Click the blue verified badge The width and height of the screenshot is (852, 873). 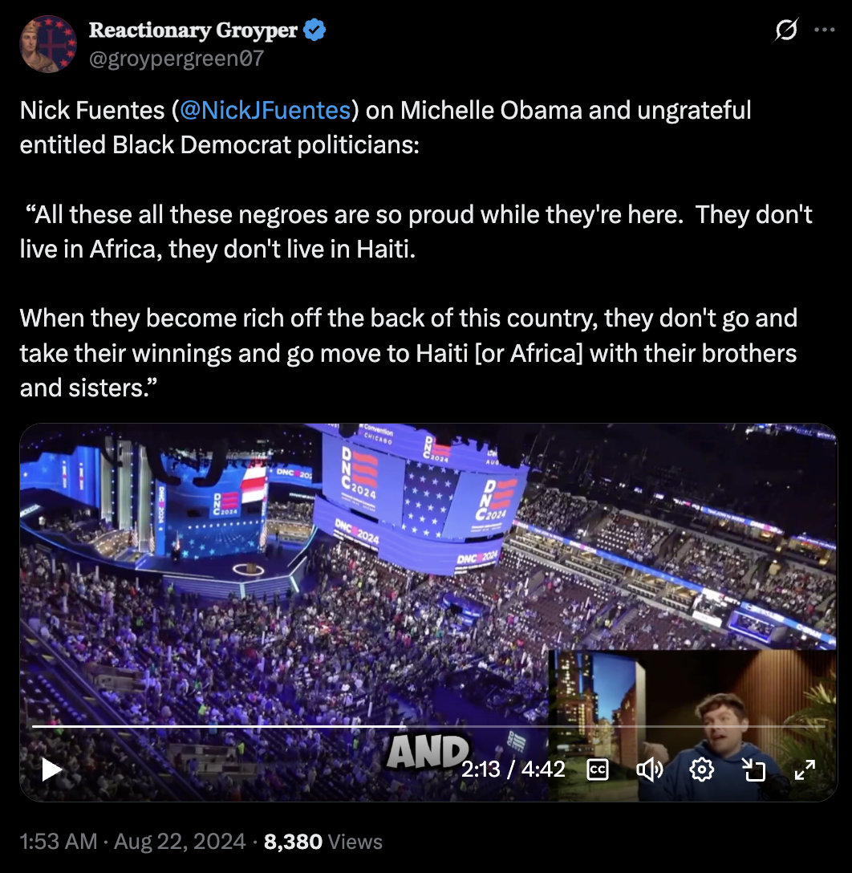(314, 30)
